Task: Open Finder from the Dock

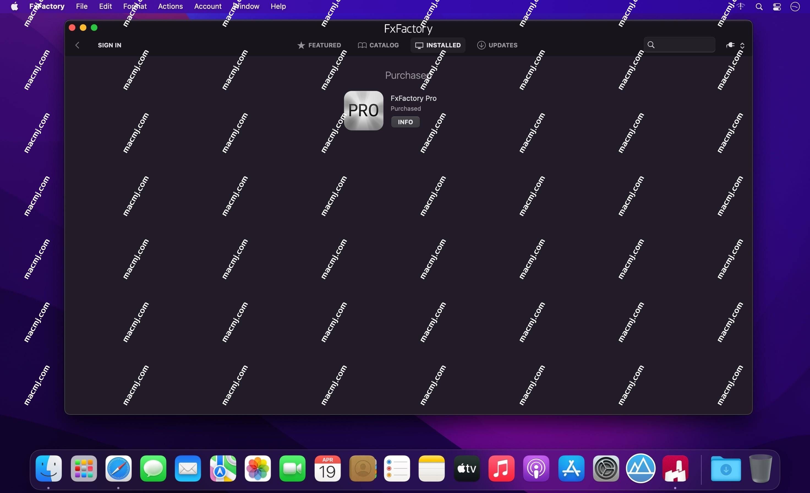Action: click(49, 469)
